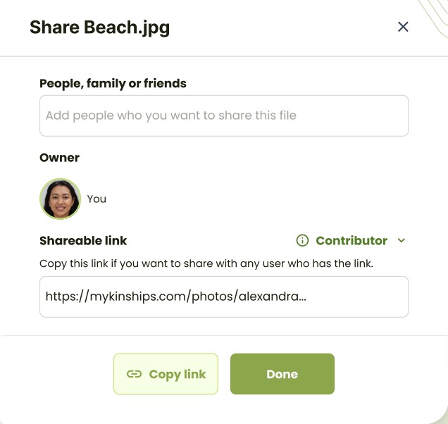Click the chain icon in Copy link

134,374
